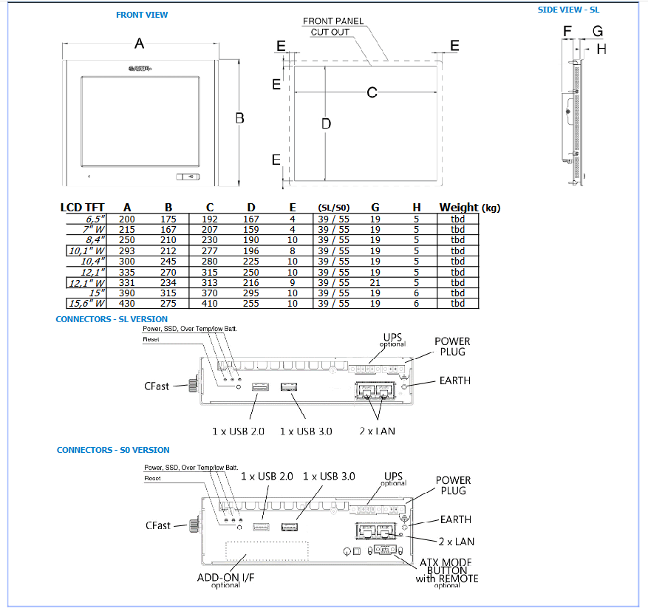Viewport: 648px width, 614px height.
Task: Select the 7" W row label
Action: [94, 229]
